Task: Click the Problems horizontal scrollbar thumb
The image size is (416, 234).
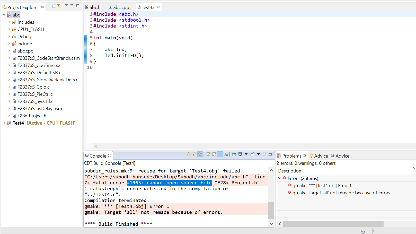Action: [333, 224]
